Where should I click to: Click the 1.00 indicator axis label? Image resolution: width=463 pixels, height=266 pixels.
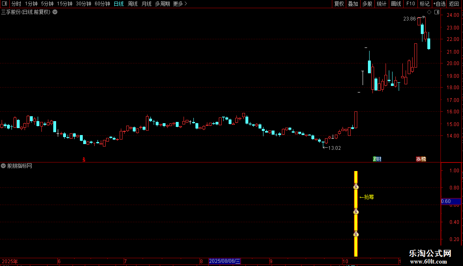tap(454, 171)
